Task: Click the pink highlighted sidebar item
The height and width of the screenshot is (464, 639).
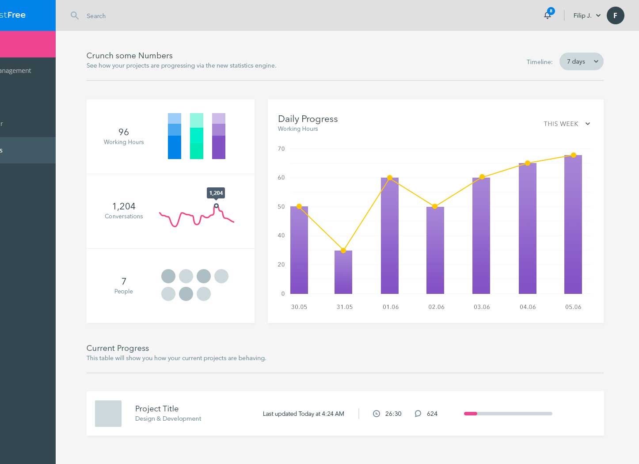Action: [27, 44]
